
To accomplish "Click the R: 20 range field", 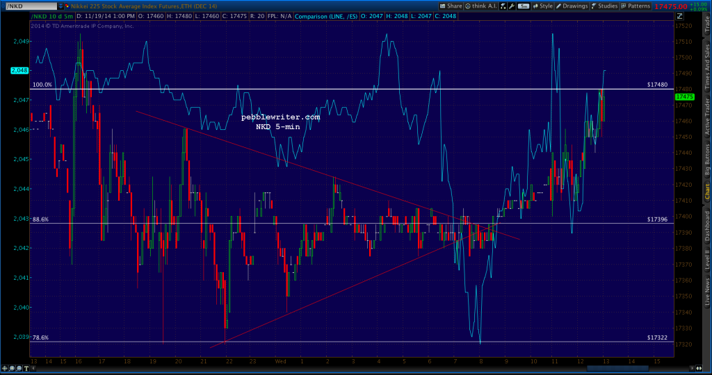I will tap(257, 17).
